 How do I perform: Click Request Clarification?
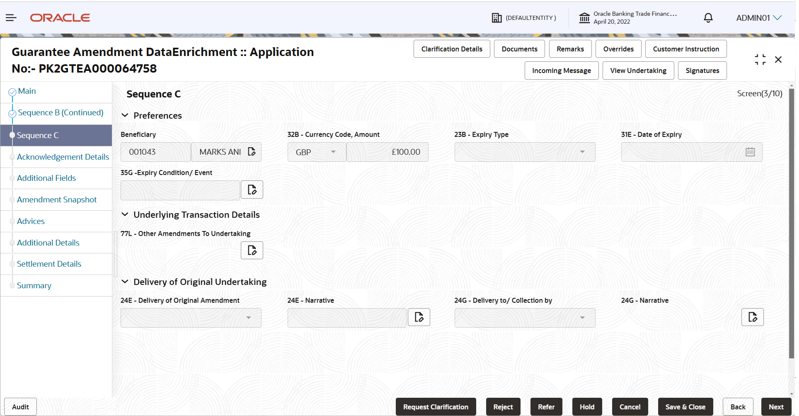pos(436,407)
